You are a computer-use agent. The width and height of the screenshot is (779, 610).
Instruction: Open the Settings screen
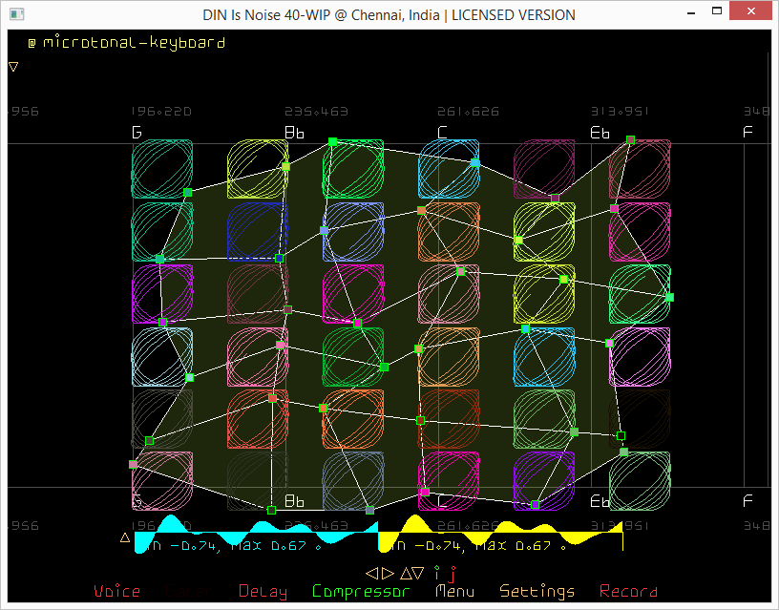tap(537, 592)
